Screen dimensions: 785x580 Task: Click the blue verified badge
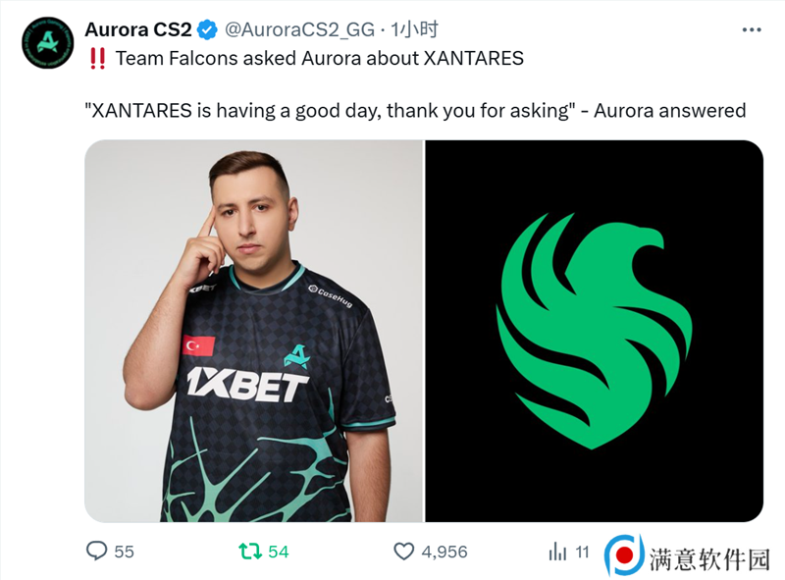pos(207,30)
